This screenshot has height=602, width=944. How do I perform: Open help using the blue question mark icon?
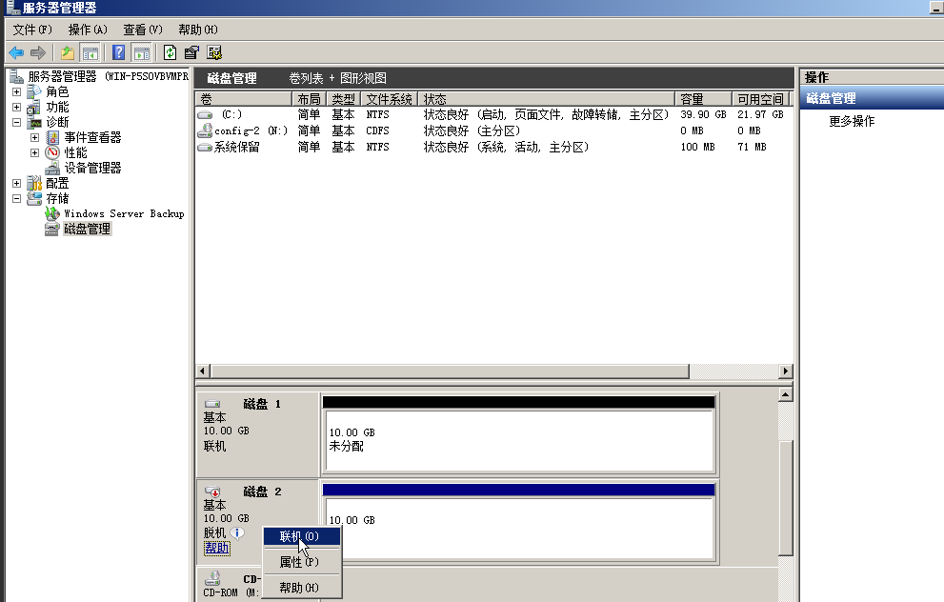pyautogui.click(x=119, y=51)
